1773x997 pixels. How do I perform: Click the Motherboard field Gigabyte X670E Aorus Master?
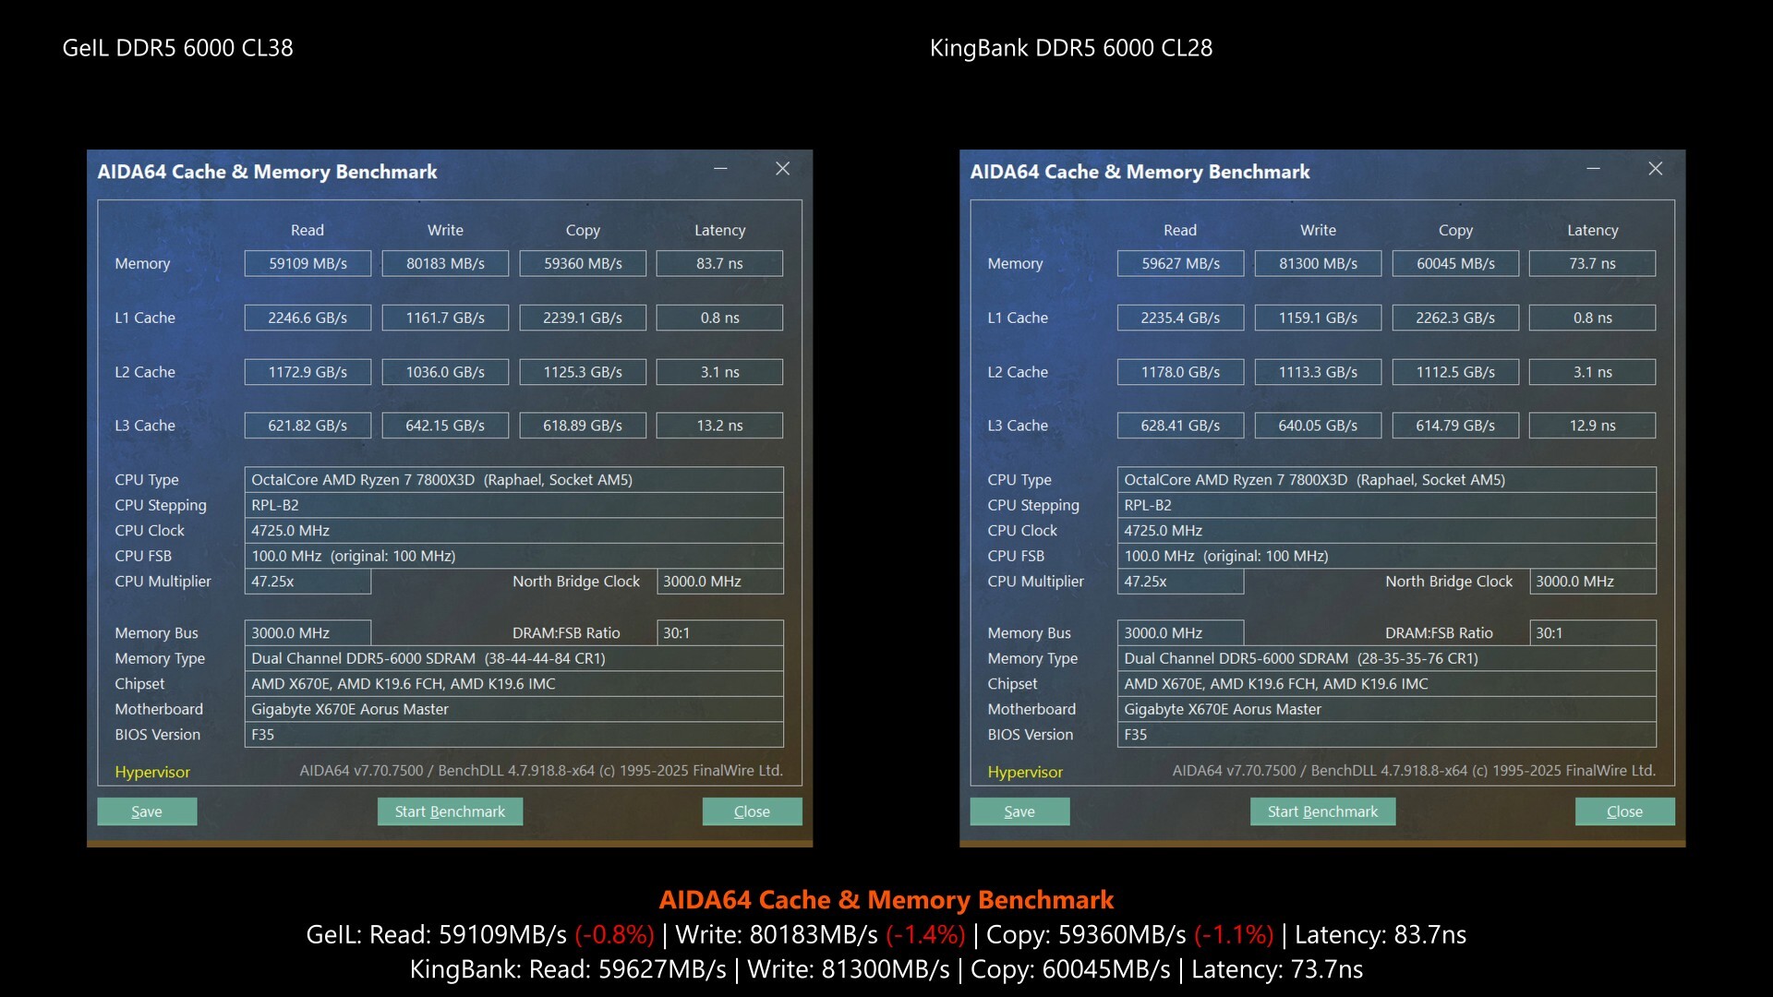[513, 709]
